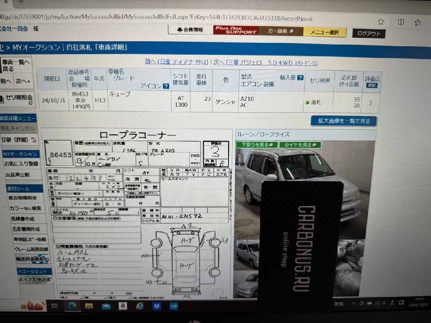This screenshot has height=323, width=431.
Task: Open the split screen icon in Edge toolbar
Action: point(401,22)
